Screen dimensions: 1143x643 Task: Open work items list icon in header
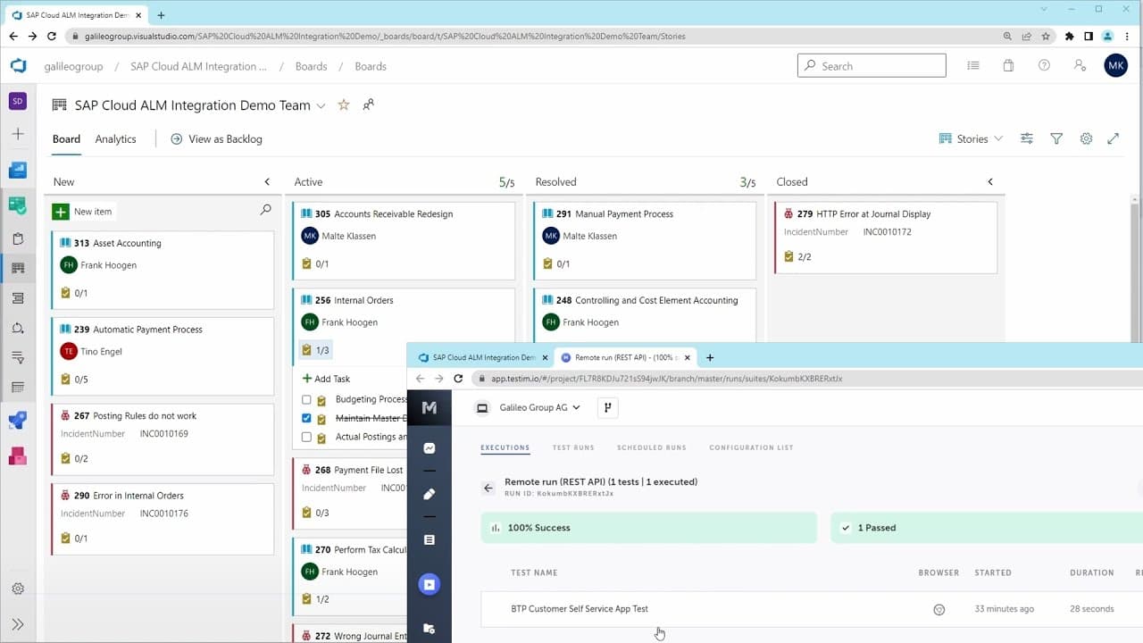[972, 66]
